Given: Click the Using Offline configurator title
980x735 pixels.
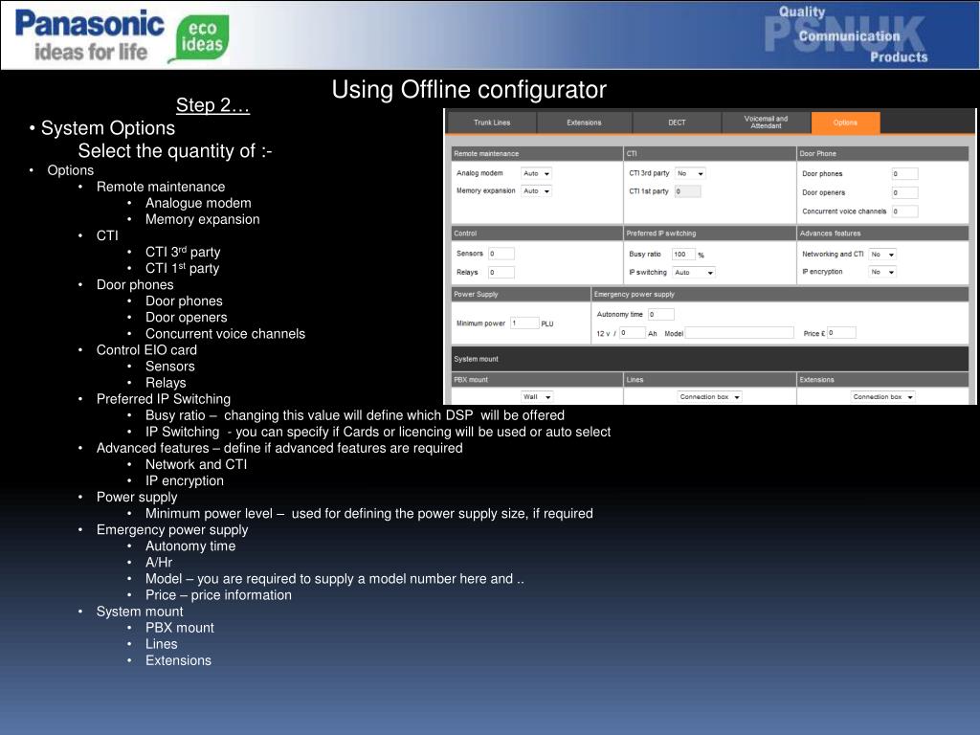Looking at the screenshot, I should 469,89.
